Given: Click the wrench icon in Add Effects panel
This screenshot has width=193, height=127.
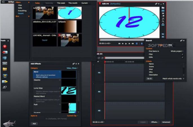Looking at the screenshot, I should (74, 64).
